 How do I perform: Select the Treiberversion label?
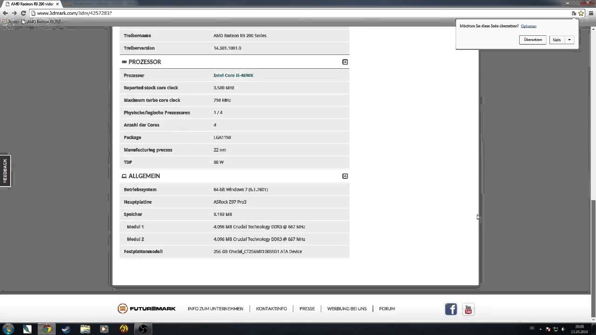pos(139,48)
